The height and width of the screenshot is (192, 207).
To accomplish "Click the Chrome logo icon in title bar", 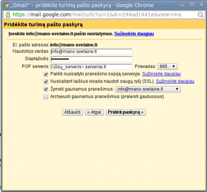I will (x=6, y=5).
